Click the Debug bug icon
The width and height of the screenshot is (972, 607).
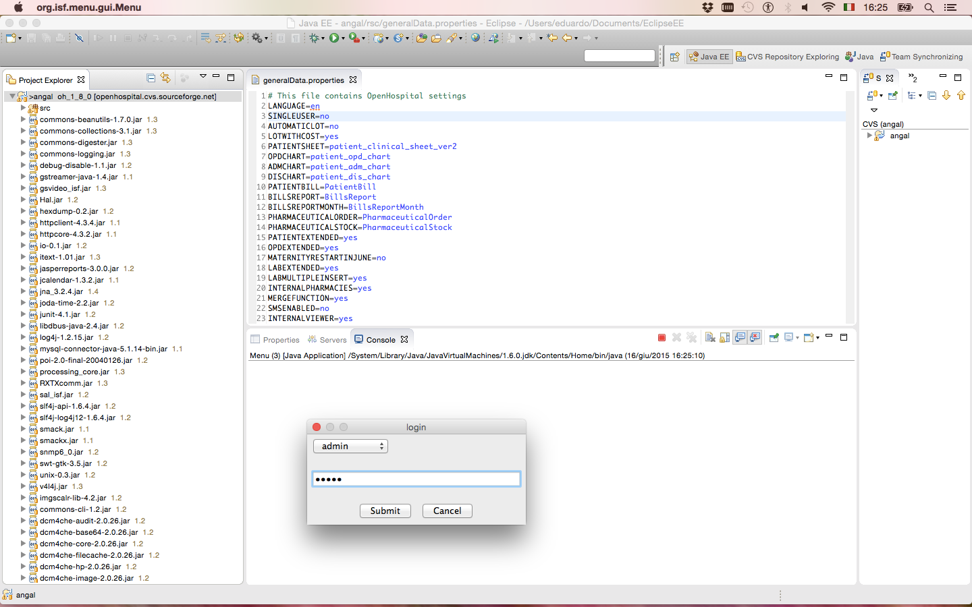[x=314, y=38]
